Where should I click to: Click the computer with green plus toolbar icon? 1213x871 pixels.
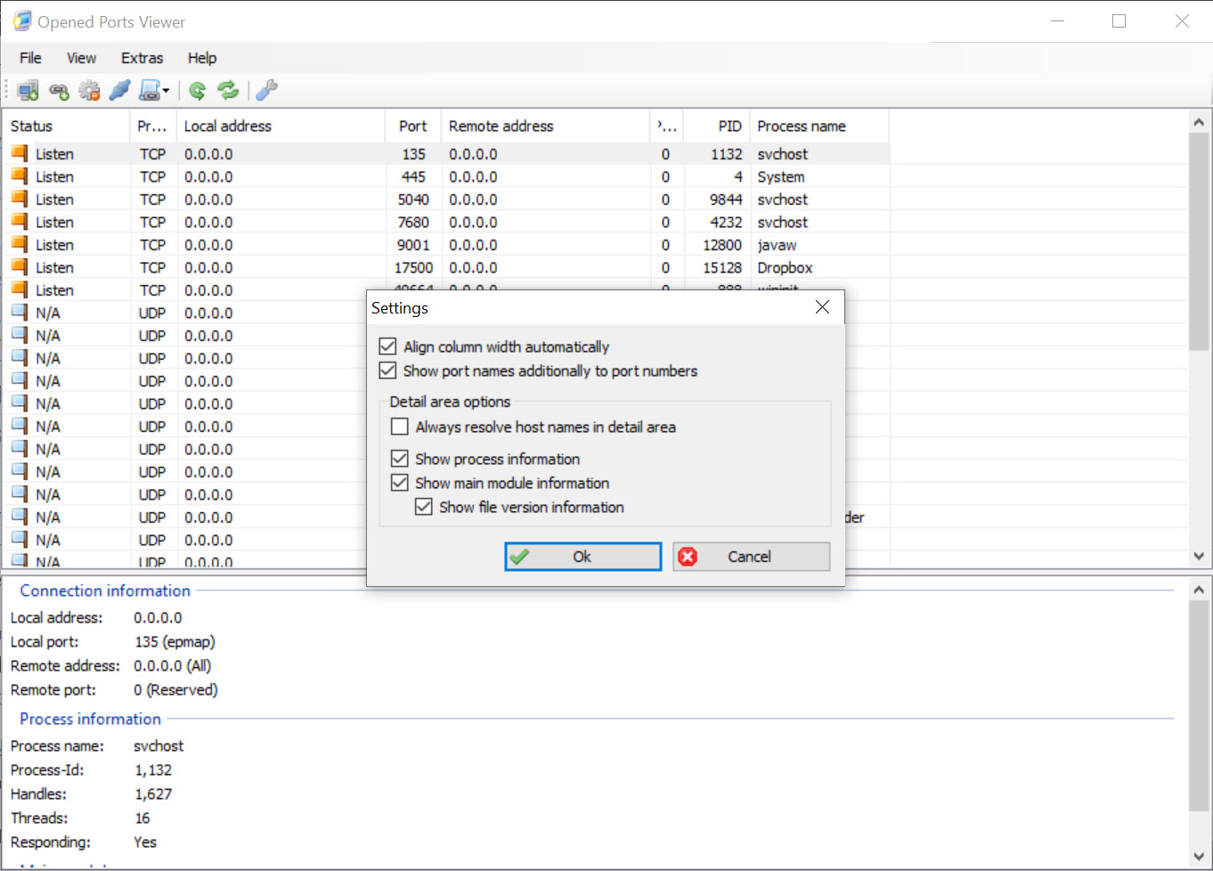28,90
